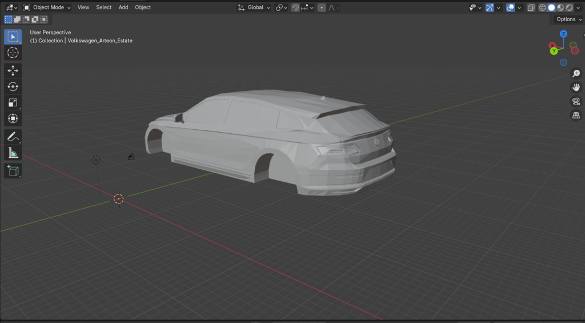
Task: Enable proportional editing toggle
Action: [322, 7]
